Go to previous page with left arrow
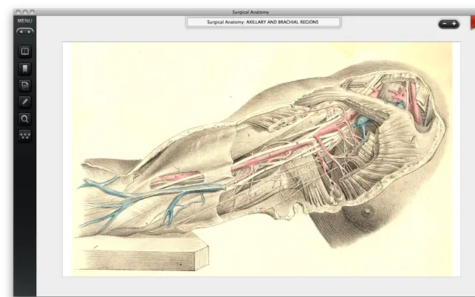The width and height of the screenshot is (475, 297). click(x=21, y=32)
